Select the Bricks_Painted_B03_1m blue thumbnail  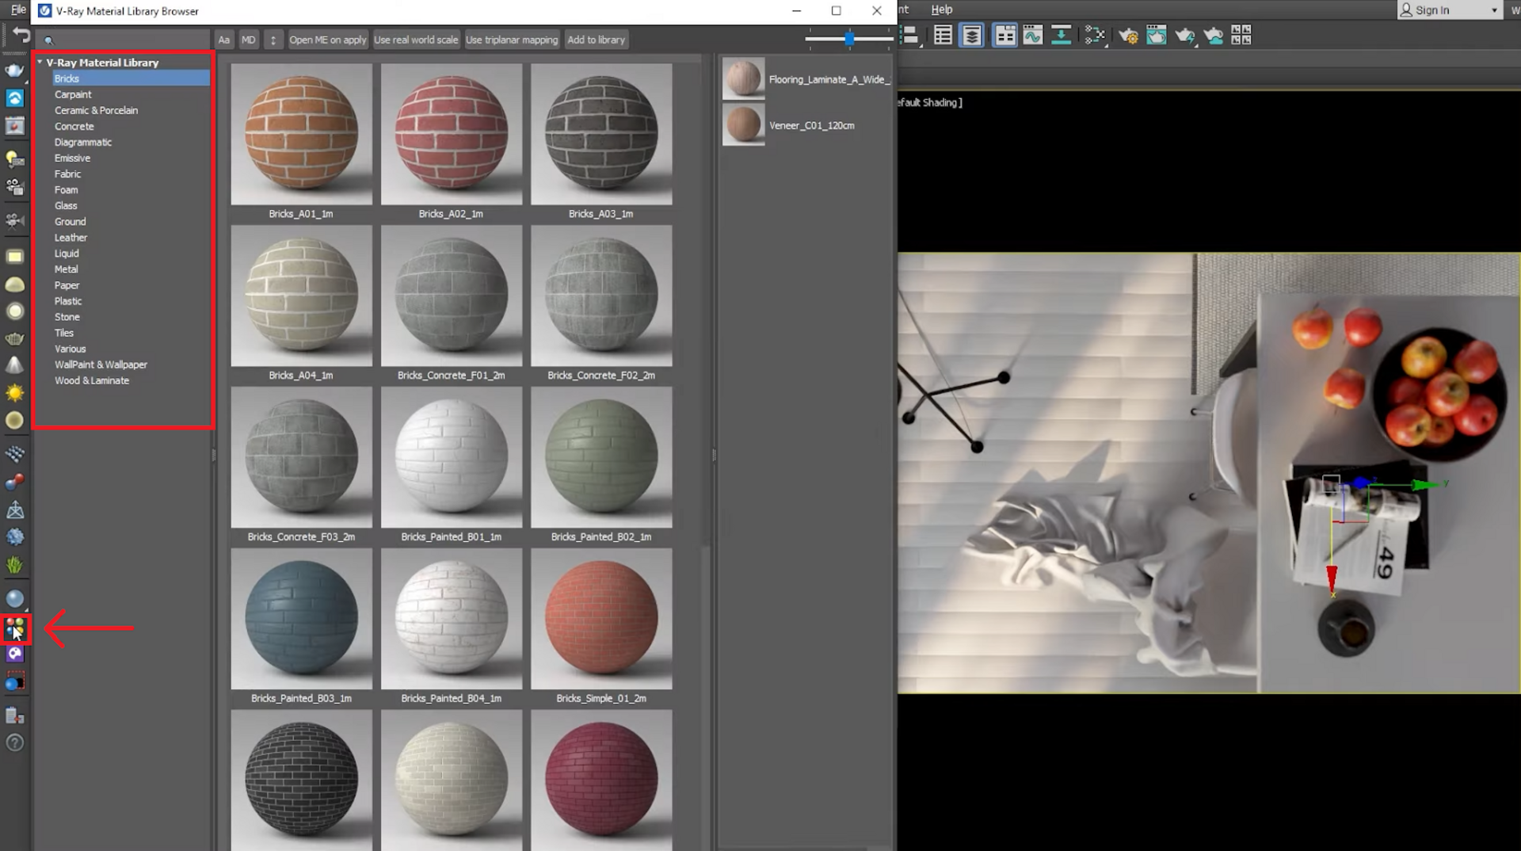301,619
